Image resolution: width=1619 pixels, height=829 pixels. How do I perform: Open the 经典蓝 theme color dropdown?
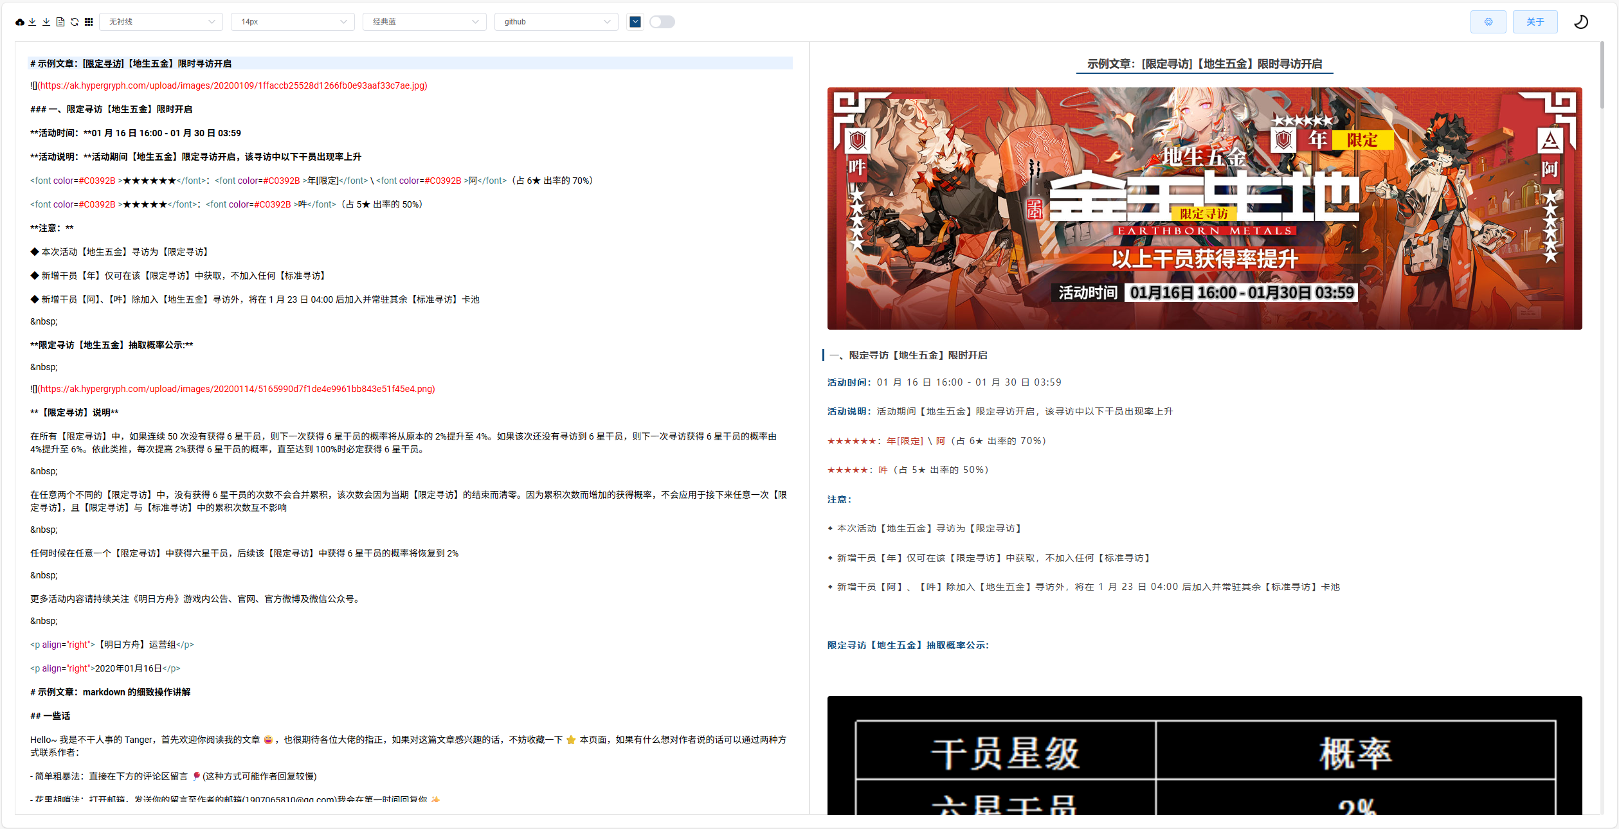pos(424,22)
